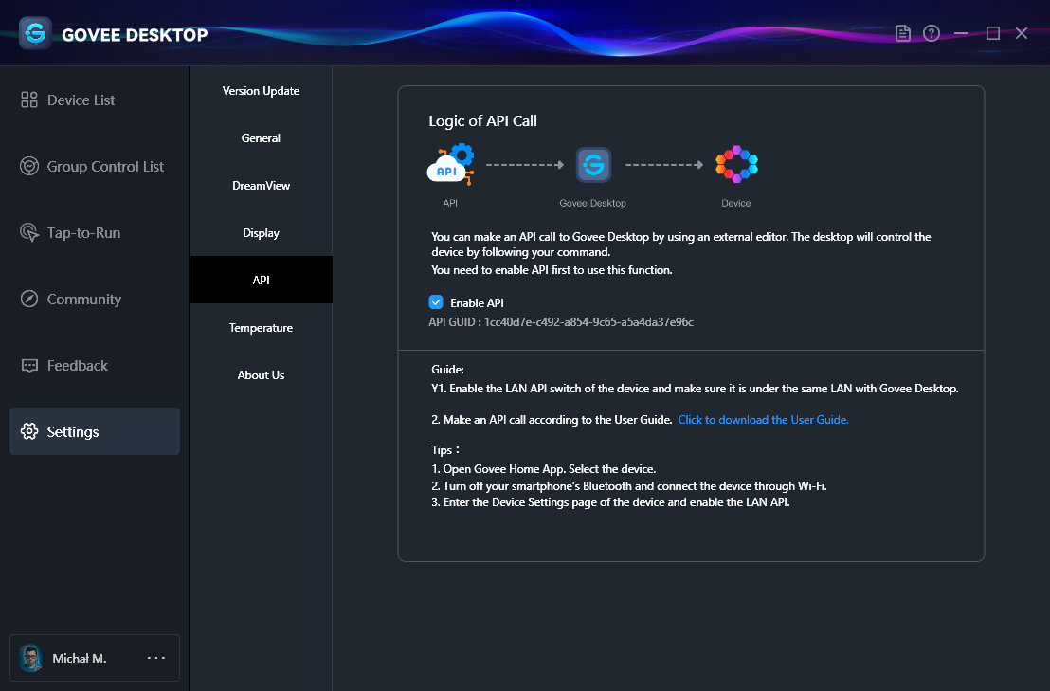Click the Logic of API Call heading

click(x=482, y=121)
